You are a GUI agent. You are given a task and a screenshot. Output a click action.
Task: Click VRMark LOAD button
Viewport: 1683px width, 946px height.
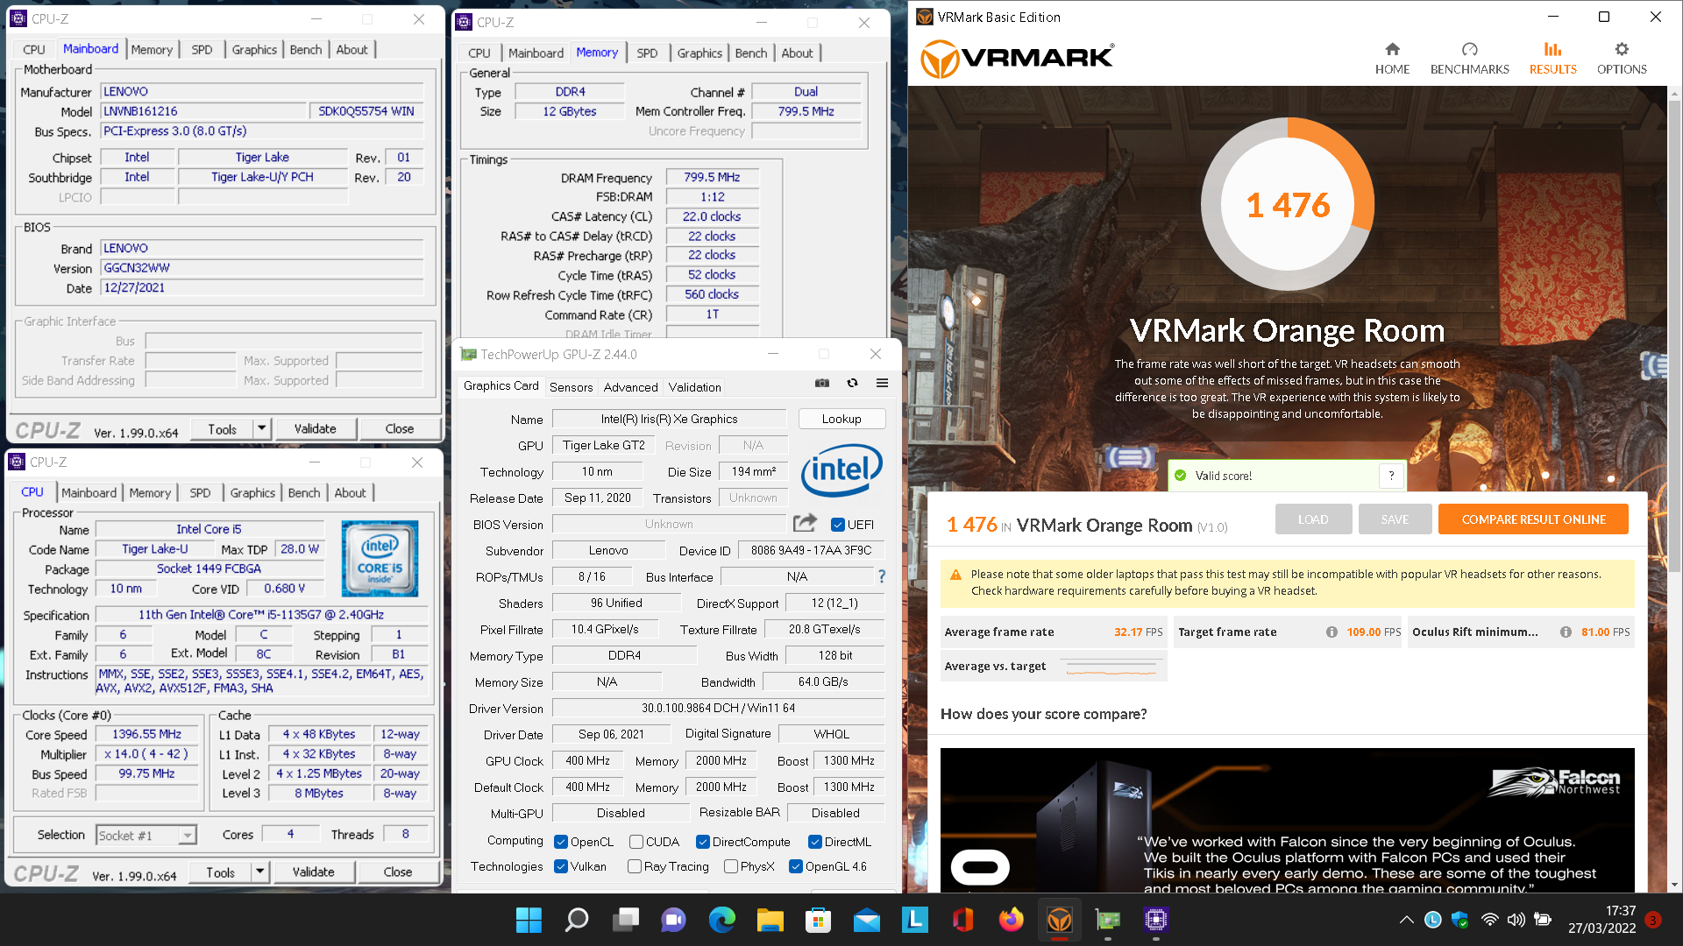1313,519
